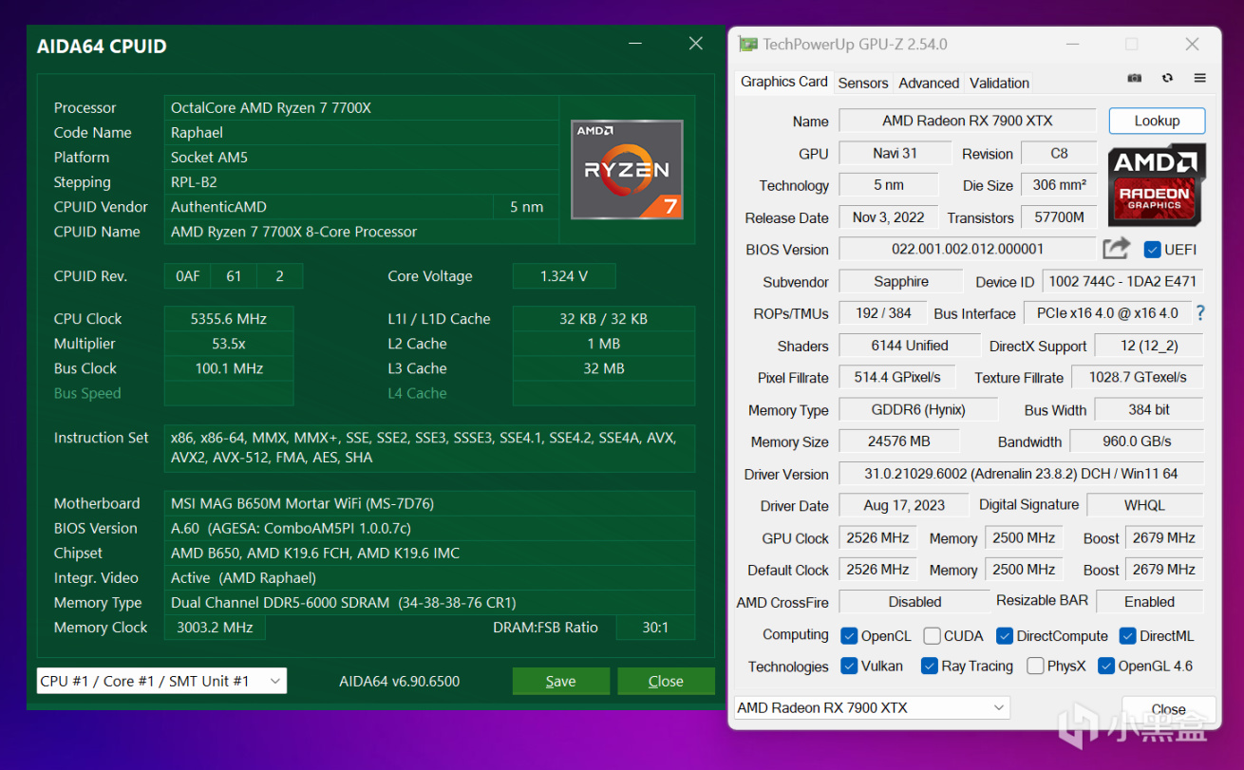Open the CPU #1 / Core #1 dropdown
1244x770 pixels.
161,681
